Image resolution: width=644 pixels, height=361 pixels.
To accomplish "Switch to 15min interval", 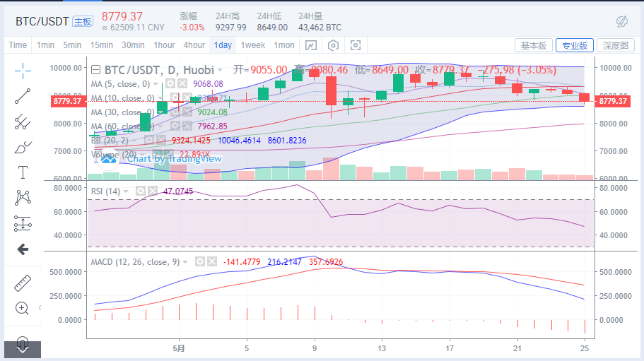I will [x=102, y=45].
